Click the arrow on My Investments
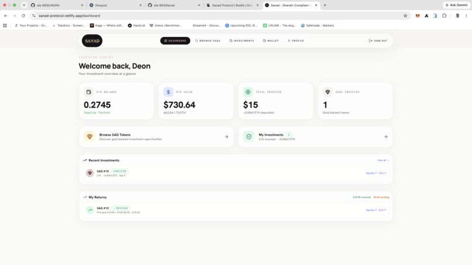This screenshot has width=472, height=265. coord(385,136)
